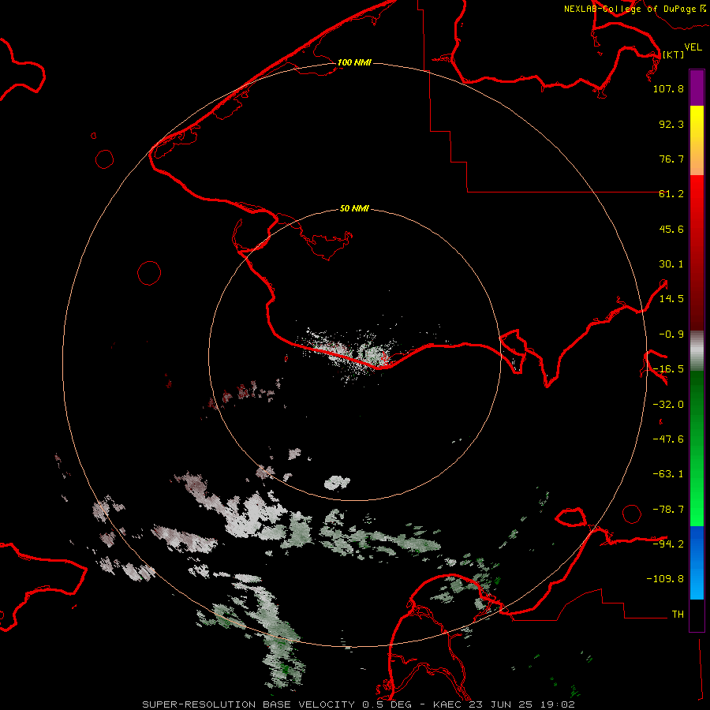Viewport: 710px width, 710px height.
Task: Click the 50 NMI range ring label
Action: click(354, 209)
